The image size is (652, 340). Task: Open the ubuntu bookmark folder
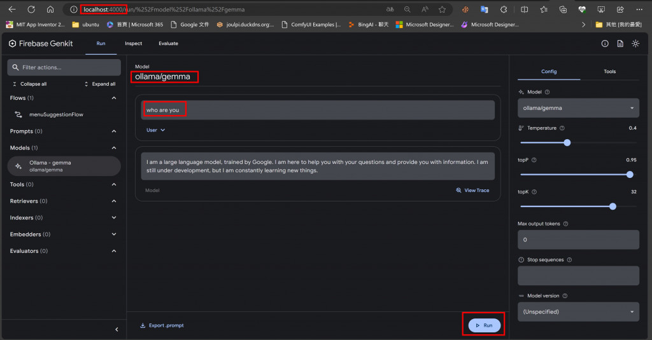coord(86,25)
